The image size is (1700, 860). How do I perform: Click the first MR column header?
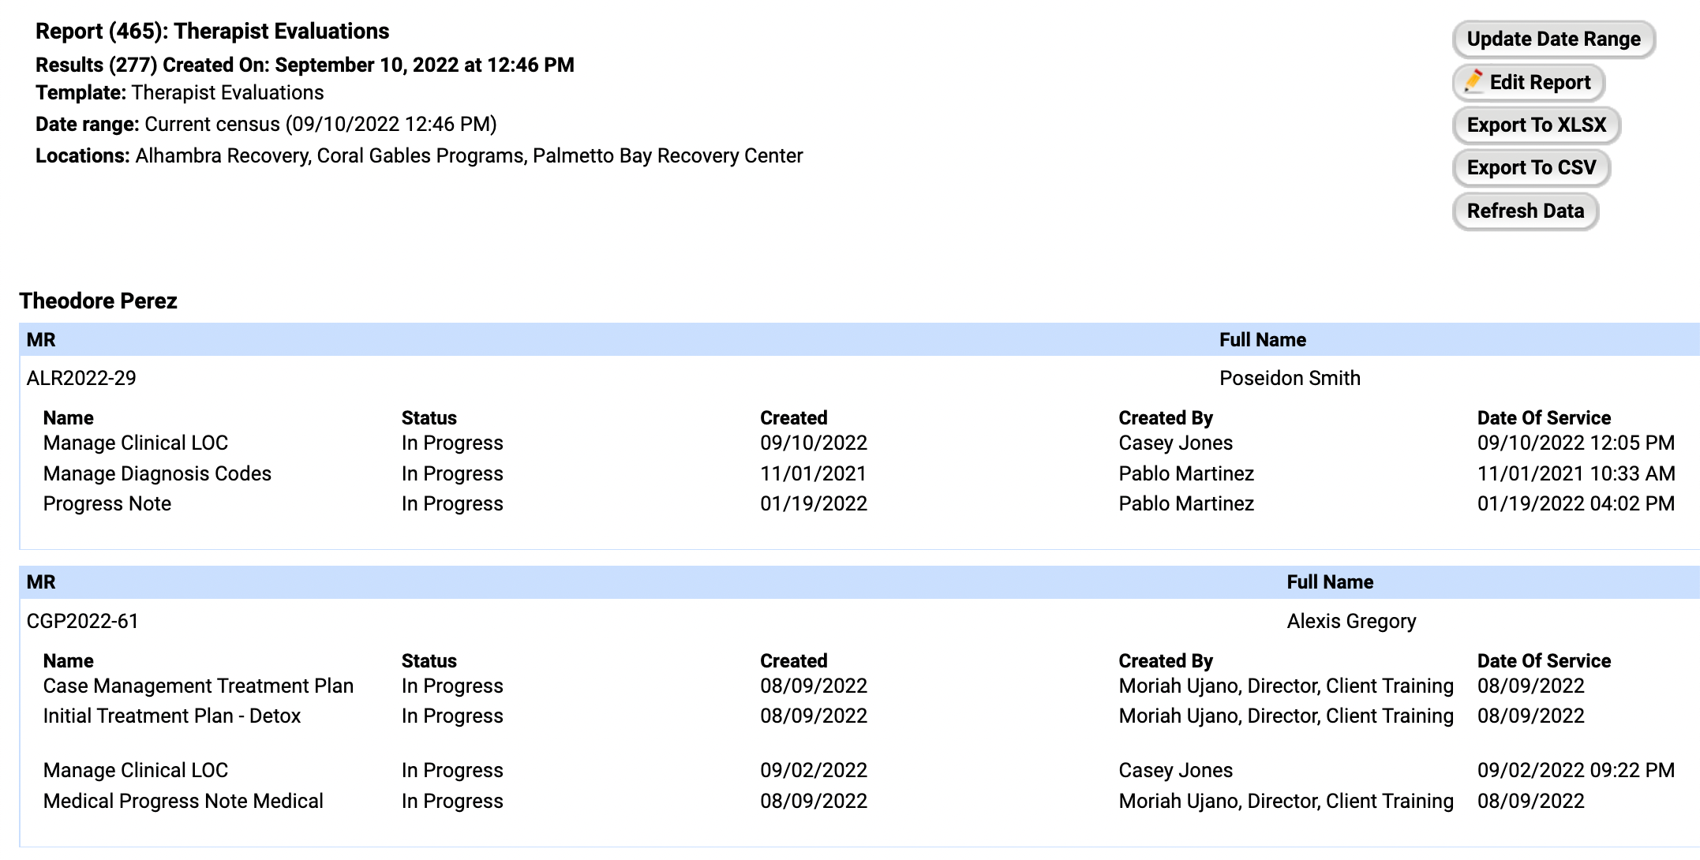coord(41,340)
